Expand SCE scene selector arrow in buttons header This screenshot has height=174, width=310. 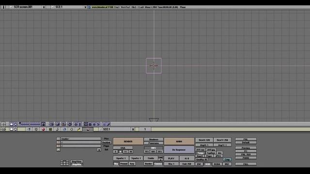pyautogui.click(x=100, y=130)
